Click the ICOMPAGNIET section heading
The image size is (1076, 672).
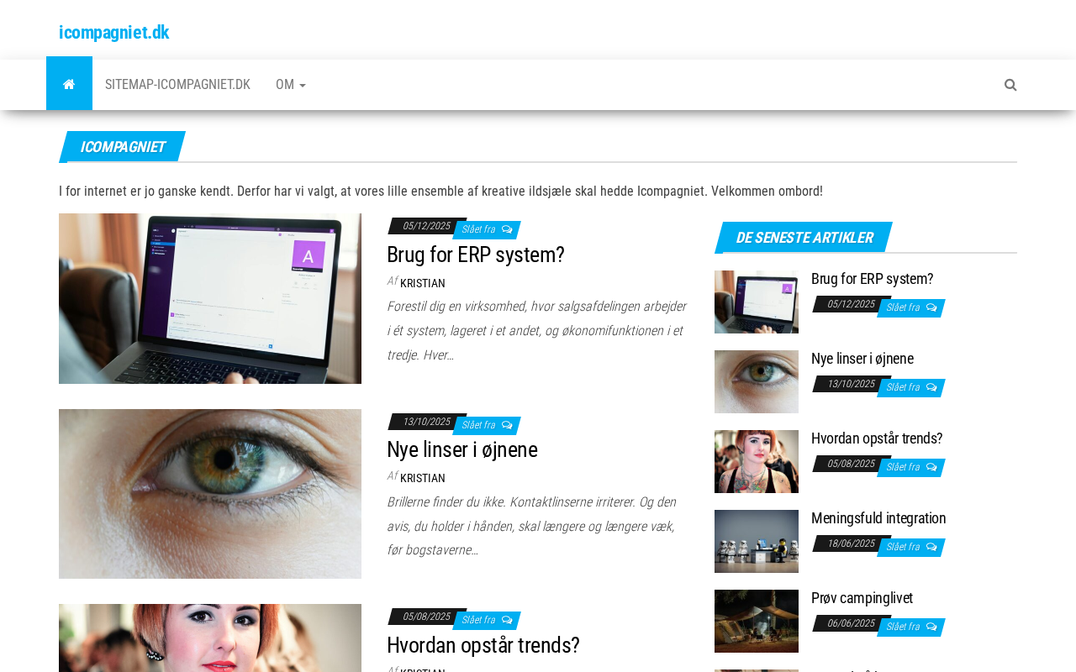(122, 147)
